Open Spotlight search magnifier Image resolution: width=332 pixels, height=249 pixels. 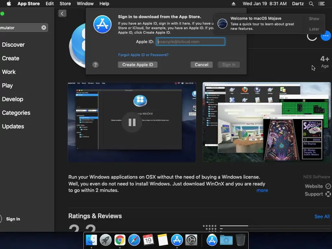311,4
